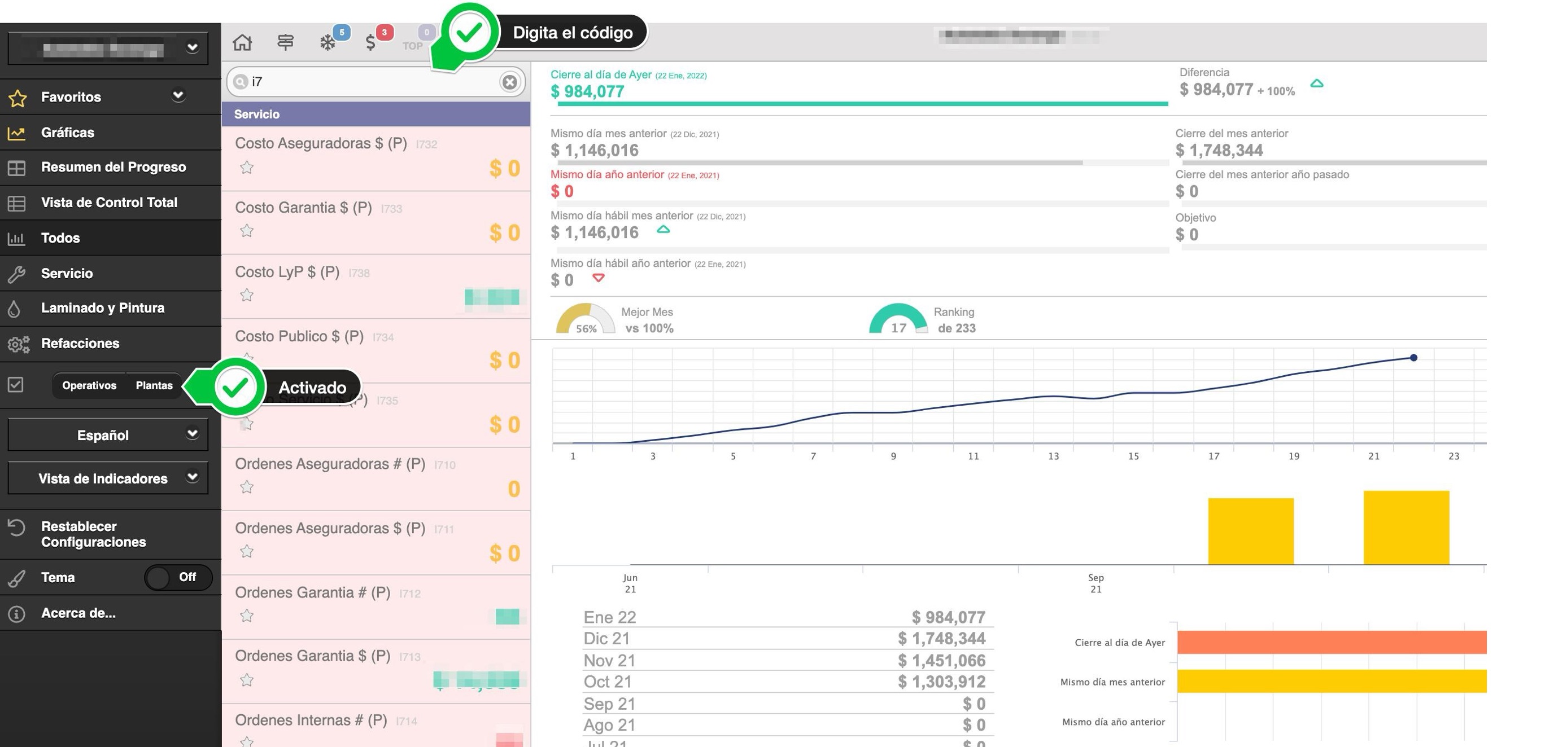Click the 56% Mejor Mes gauge

point(585,318)
